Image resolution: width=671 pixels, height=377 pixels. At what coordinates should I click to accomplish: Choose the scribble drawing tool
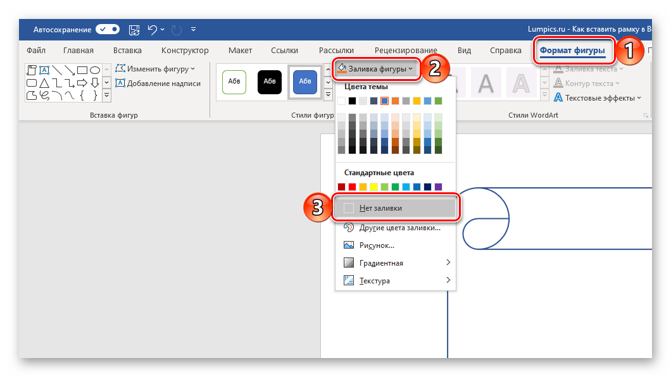click(x=44, y=96)
